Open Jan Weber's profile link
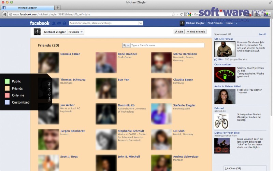The width and height of the screenshot is (273, 171). tap(67, 105)
